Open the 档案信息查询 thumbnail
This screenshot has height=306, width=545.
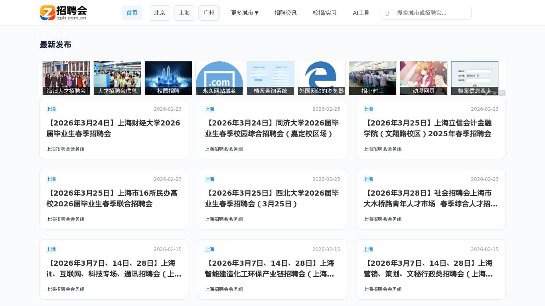click(x=474, y=78)
